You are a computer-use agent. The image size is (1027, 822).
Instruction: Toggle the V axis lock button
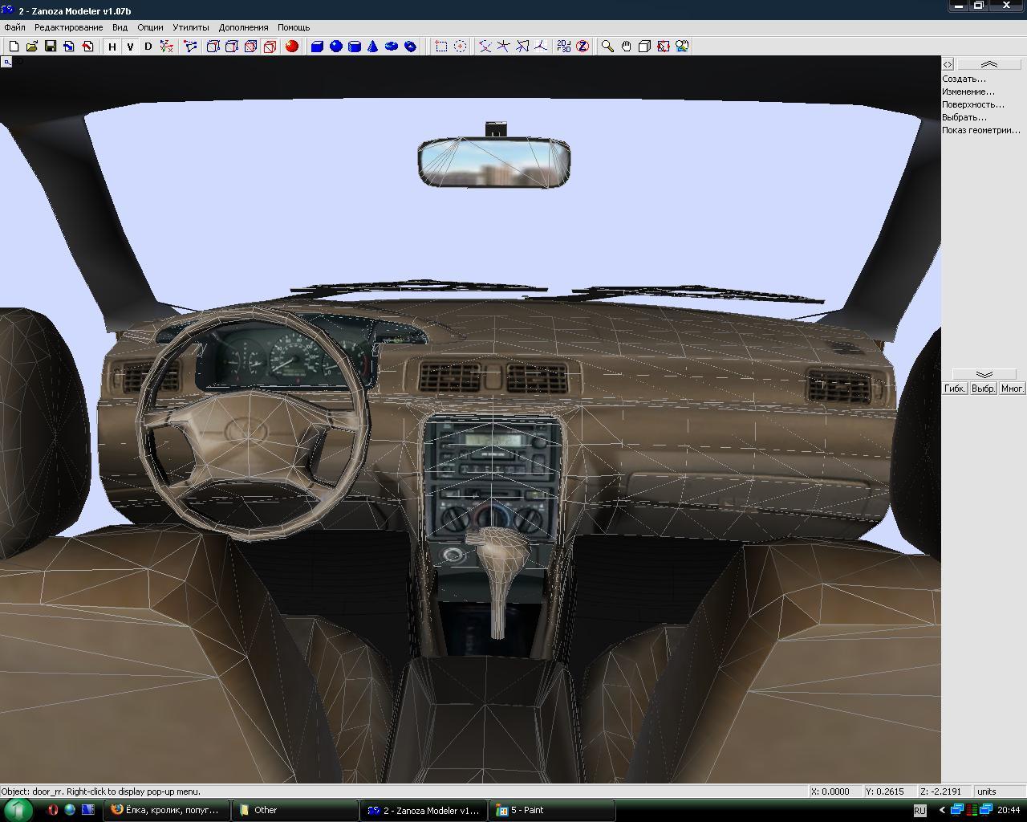[x=130, y=47]
